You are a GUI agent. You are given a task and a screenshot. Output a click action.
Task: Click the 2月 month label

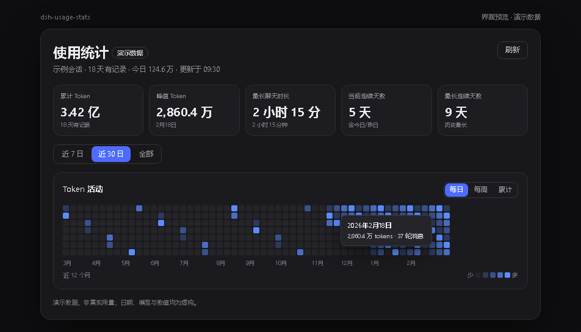tap(411, 263)
